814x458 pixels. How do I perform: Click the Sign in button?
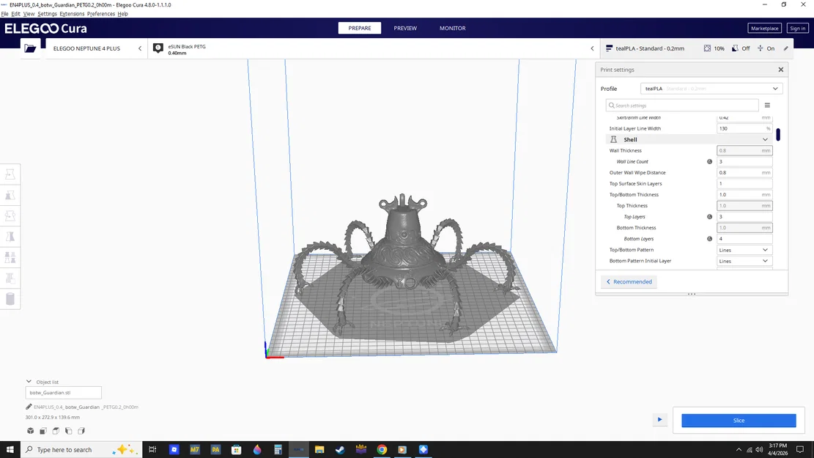click(x=797, y=28)
